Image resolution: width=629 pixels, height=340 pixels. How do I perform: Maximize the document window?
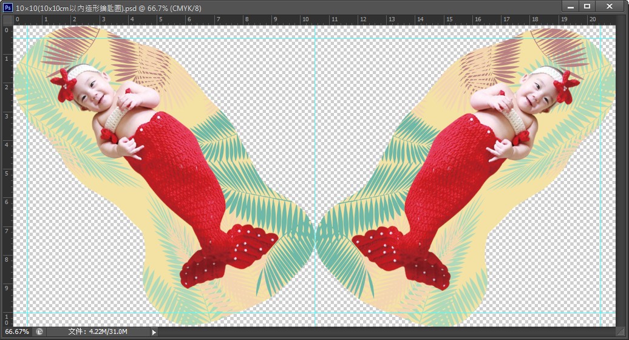(587, 6)
